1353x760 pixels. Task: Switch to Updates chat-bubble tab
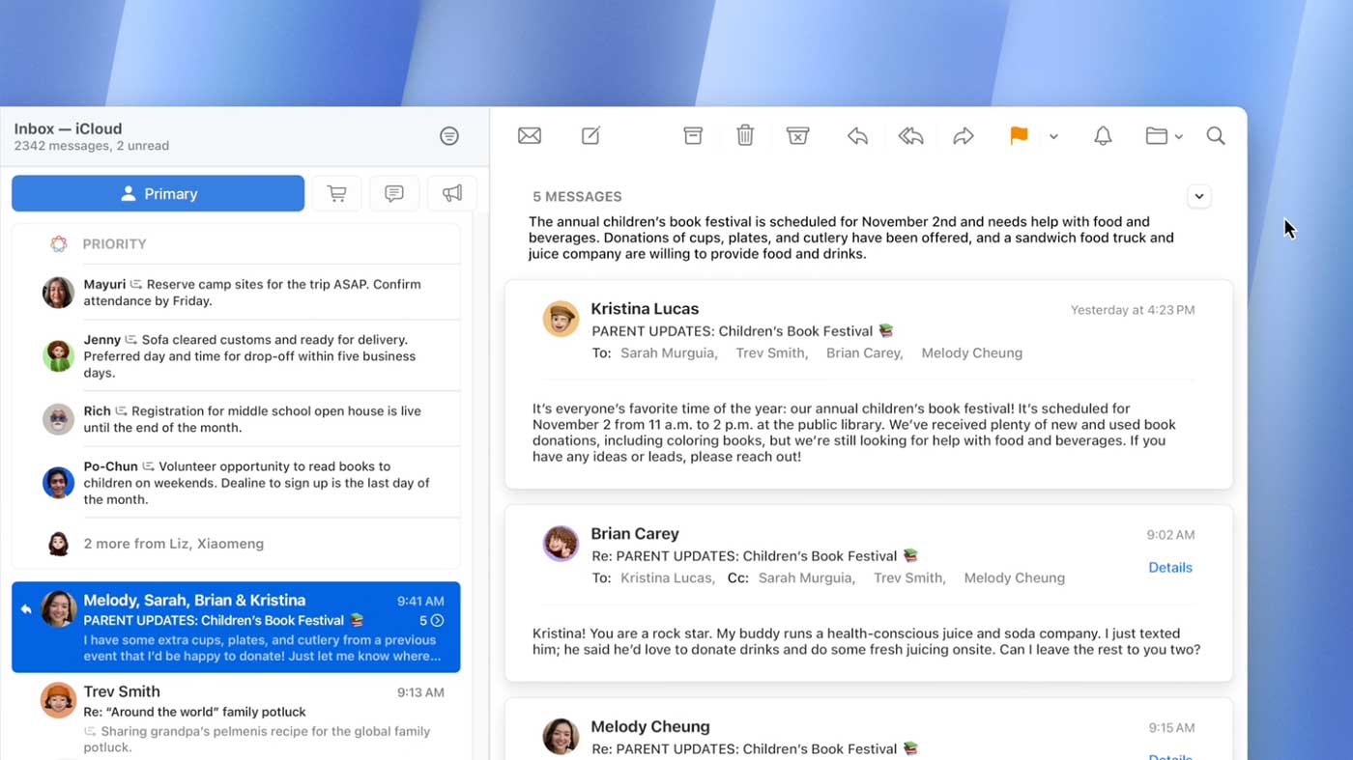pos(394,193)
